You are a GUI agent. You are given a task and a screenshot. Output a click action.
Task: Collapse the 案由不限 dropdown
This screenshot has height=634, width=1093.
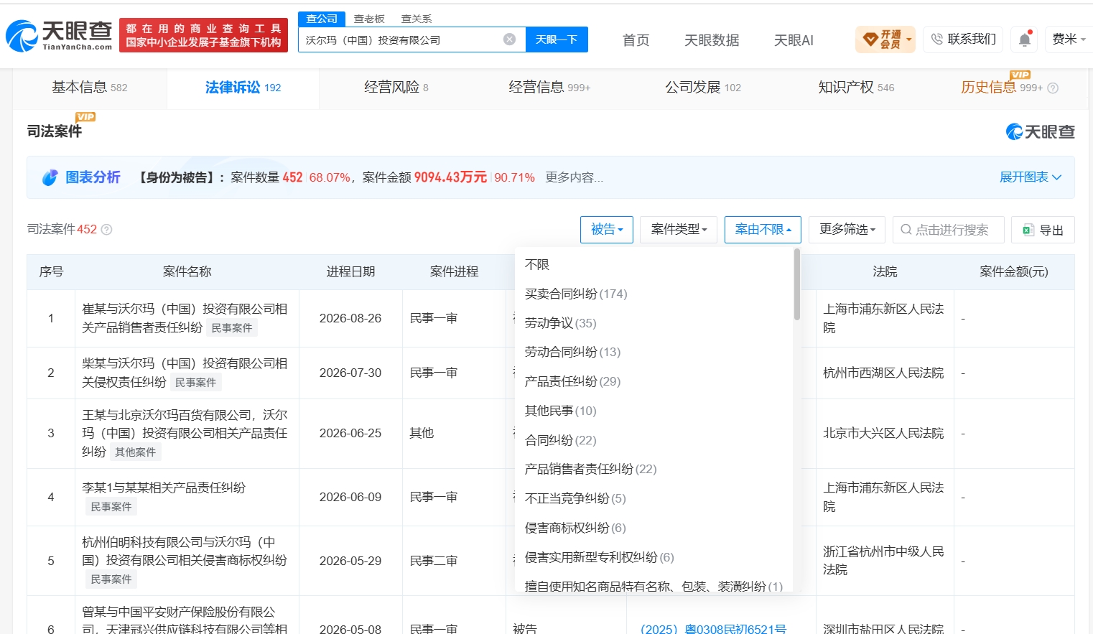coord(763,230)
